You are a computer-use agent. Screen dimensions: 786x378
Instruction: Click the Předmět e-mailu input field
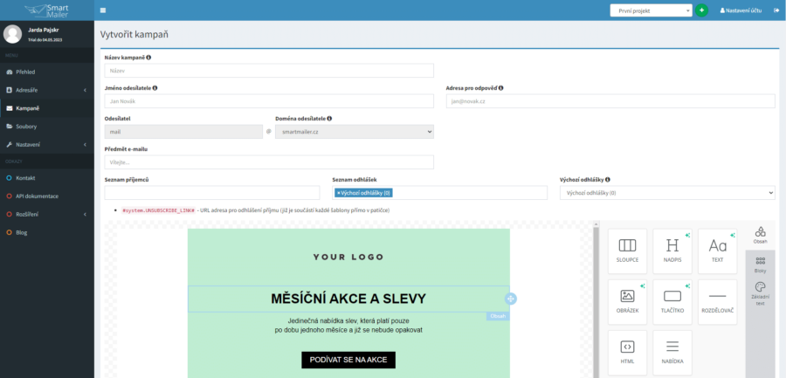269,162
